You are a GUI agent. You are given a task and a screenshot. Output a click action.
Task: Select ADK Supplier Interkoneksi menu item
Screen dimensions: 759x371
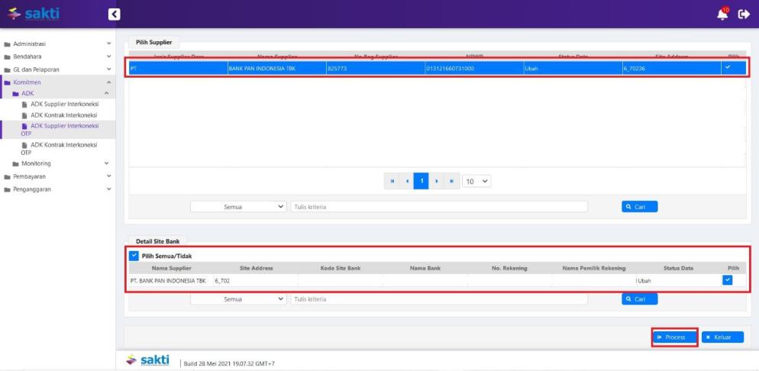(x=64, y=104)
